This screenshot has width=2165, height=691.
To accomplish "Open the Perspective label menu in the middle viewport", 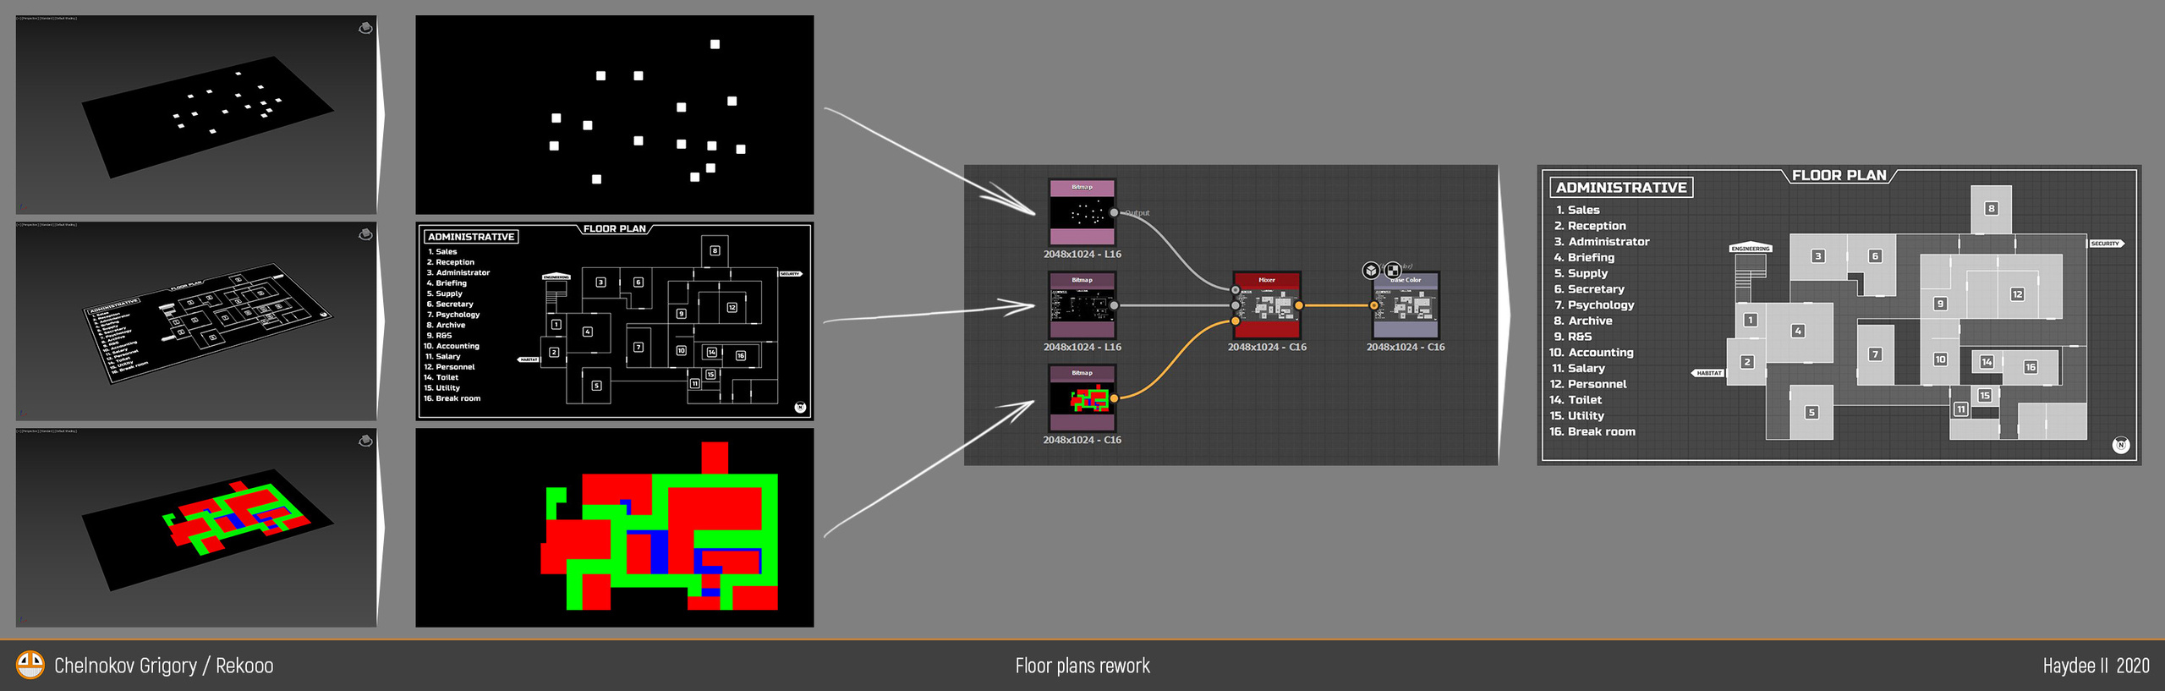I will pos(30,225).
